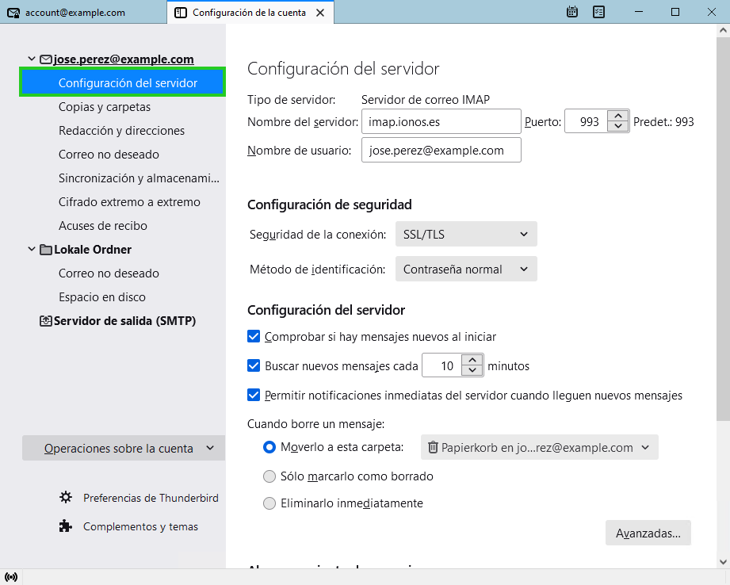Close the Configuración de la cuenta tab
Screen dimensions: 730x585
[319, 13]
